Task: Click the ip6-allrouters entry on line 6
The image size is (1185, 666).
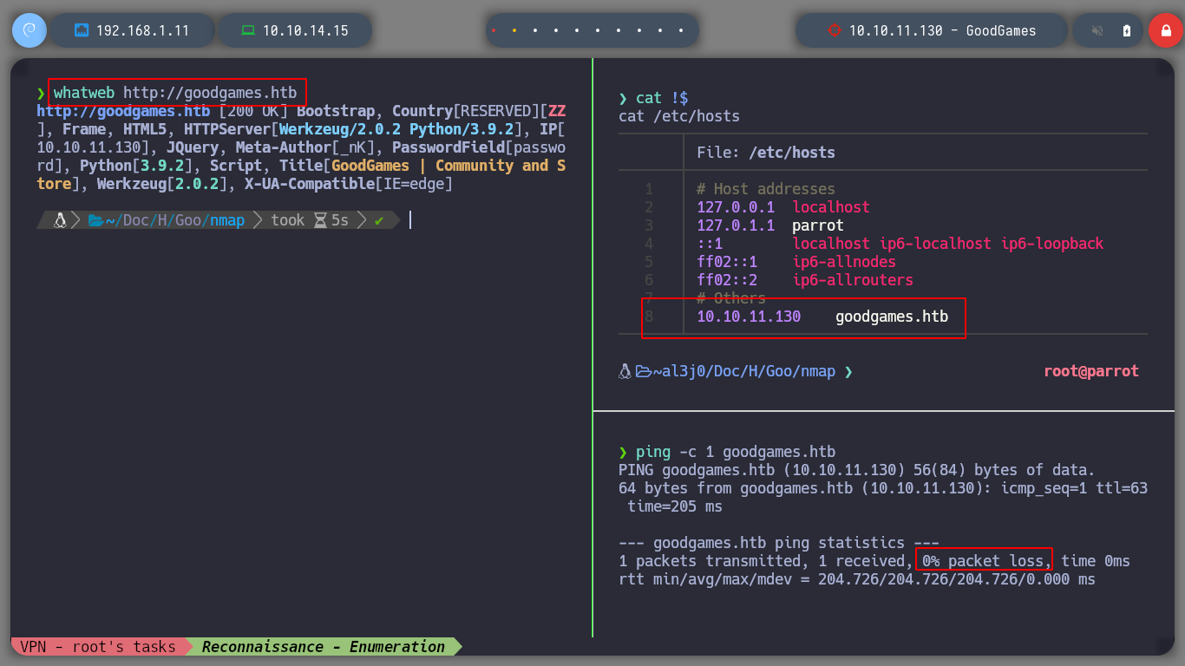Action: 853,280
